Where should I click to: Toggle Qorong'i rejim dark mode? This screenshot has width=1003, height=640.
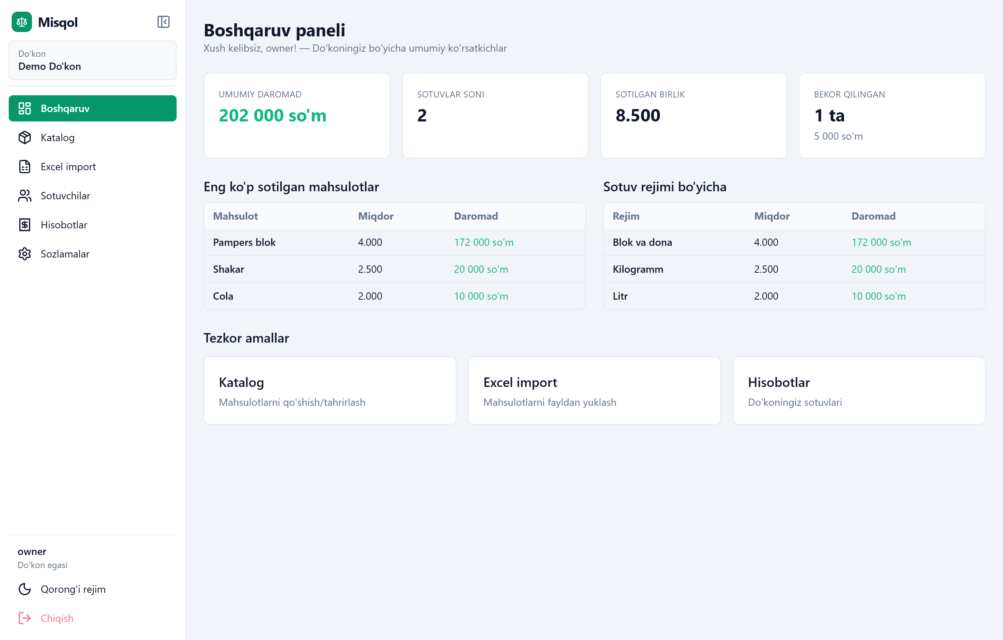[x=92, y=589]
